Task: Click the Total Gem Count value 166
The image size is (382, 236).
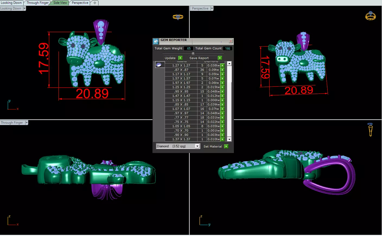Action: coord(228,49)
